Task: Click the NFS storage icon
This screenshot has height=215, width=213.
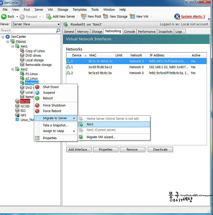Action: (x=17, y=115)
